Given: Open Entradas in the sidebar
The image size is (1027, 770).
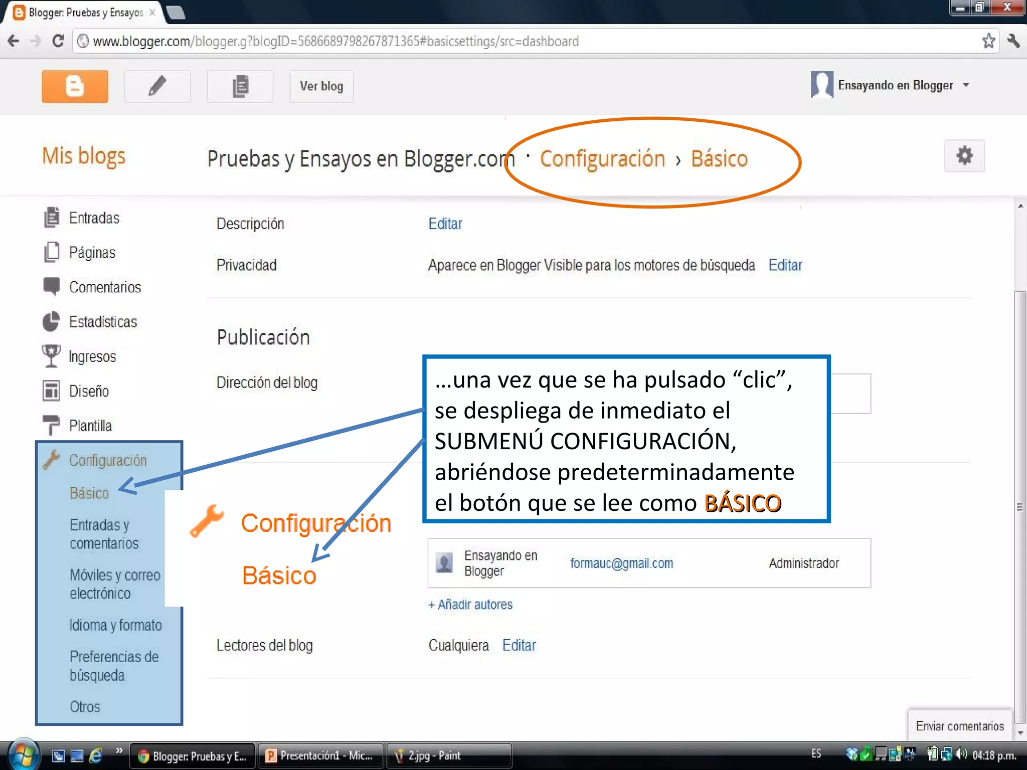Looking at the screenshot, I should click(x=94, y=218).
